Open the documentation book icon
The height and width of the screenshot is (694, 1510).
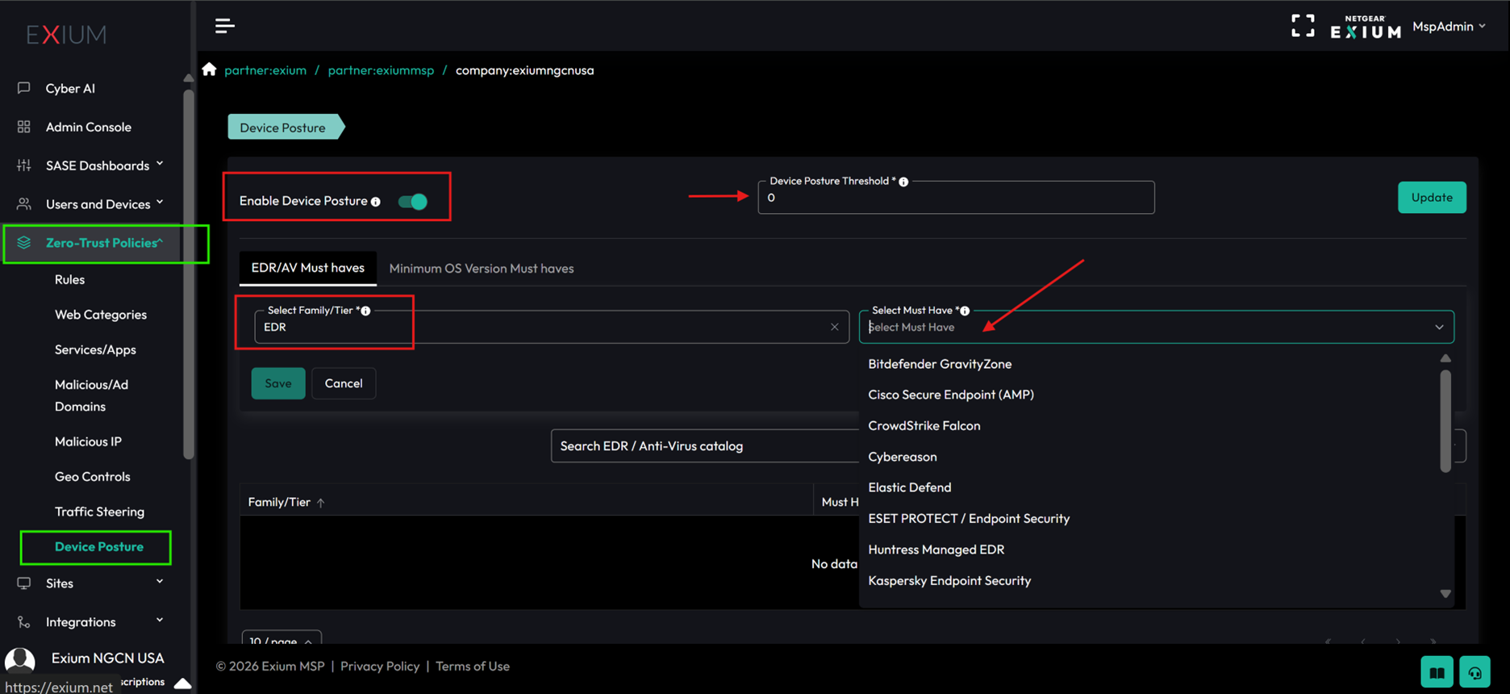coord(1437,672)
